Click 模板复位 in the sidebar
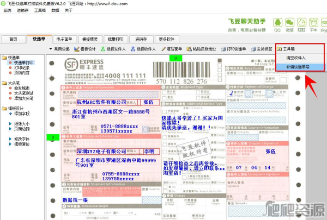This screenshot has height=220, width=327. coord(22,144)
